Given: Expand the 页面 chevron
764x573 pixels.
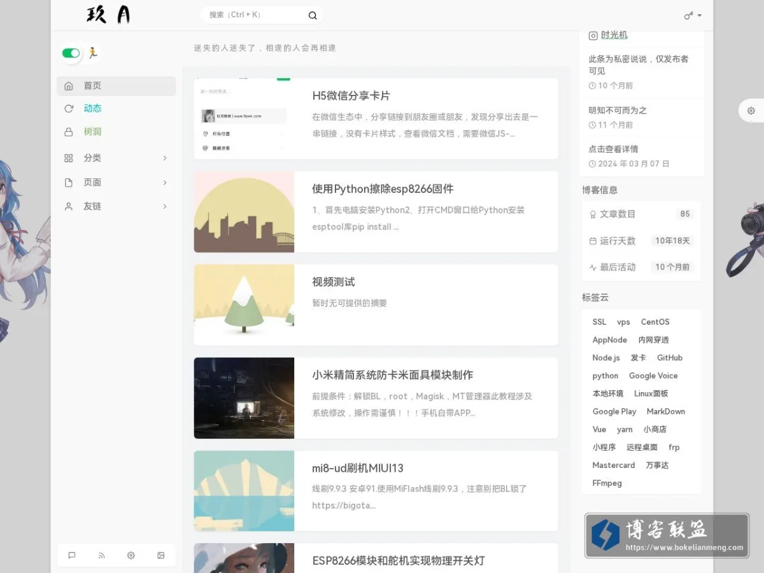Looking at the screenshot, I should [x=165, y=182].
